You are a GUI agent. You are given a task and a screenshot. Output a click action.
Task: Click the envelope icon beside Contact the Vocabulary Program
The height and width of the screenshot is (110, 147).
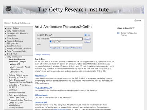click(118, 33)
